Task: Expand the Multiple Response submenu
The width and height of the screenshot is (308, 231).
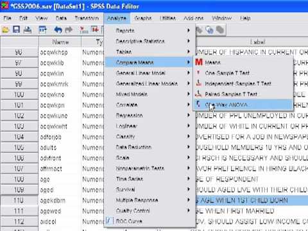Action: pos(150,200)
